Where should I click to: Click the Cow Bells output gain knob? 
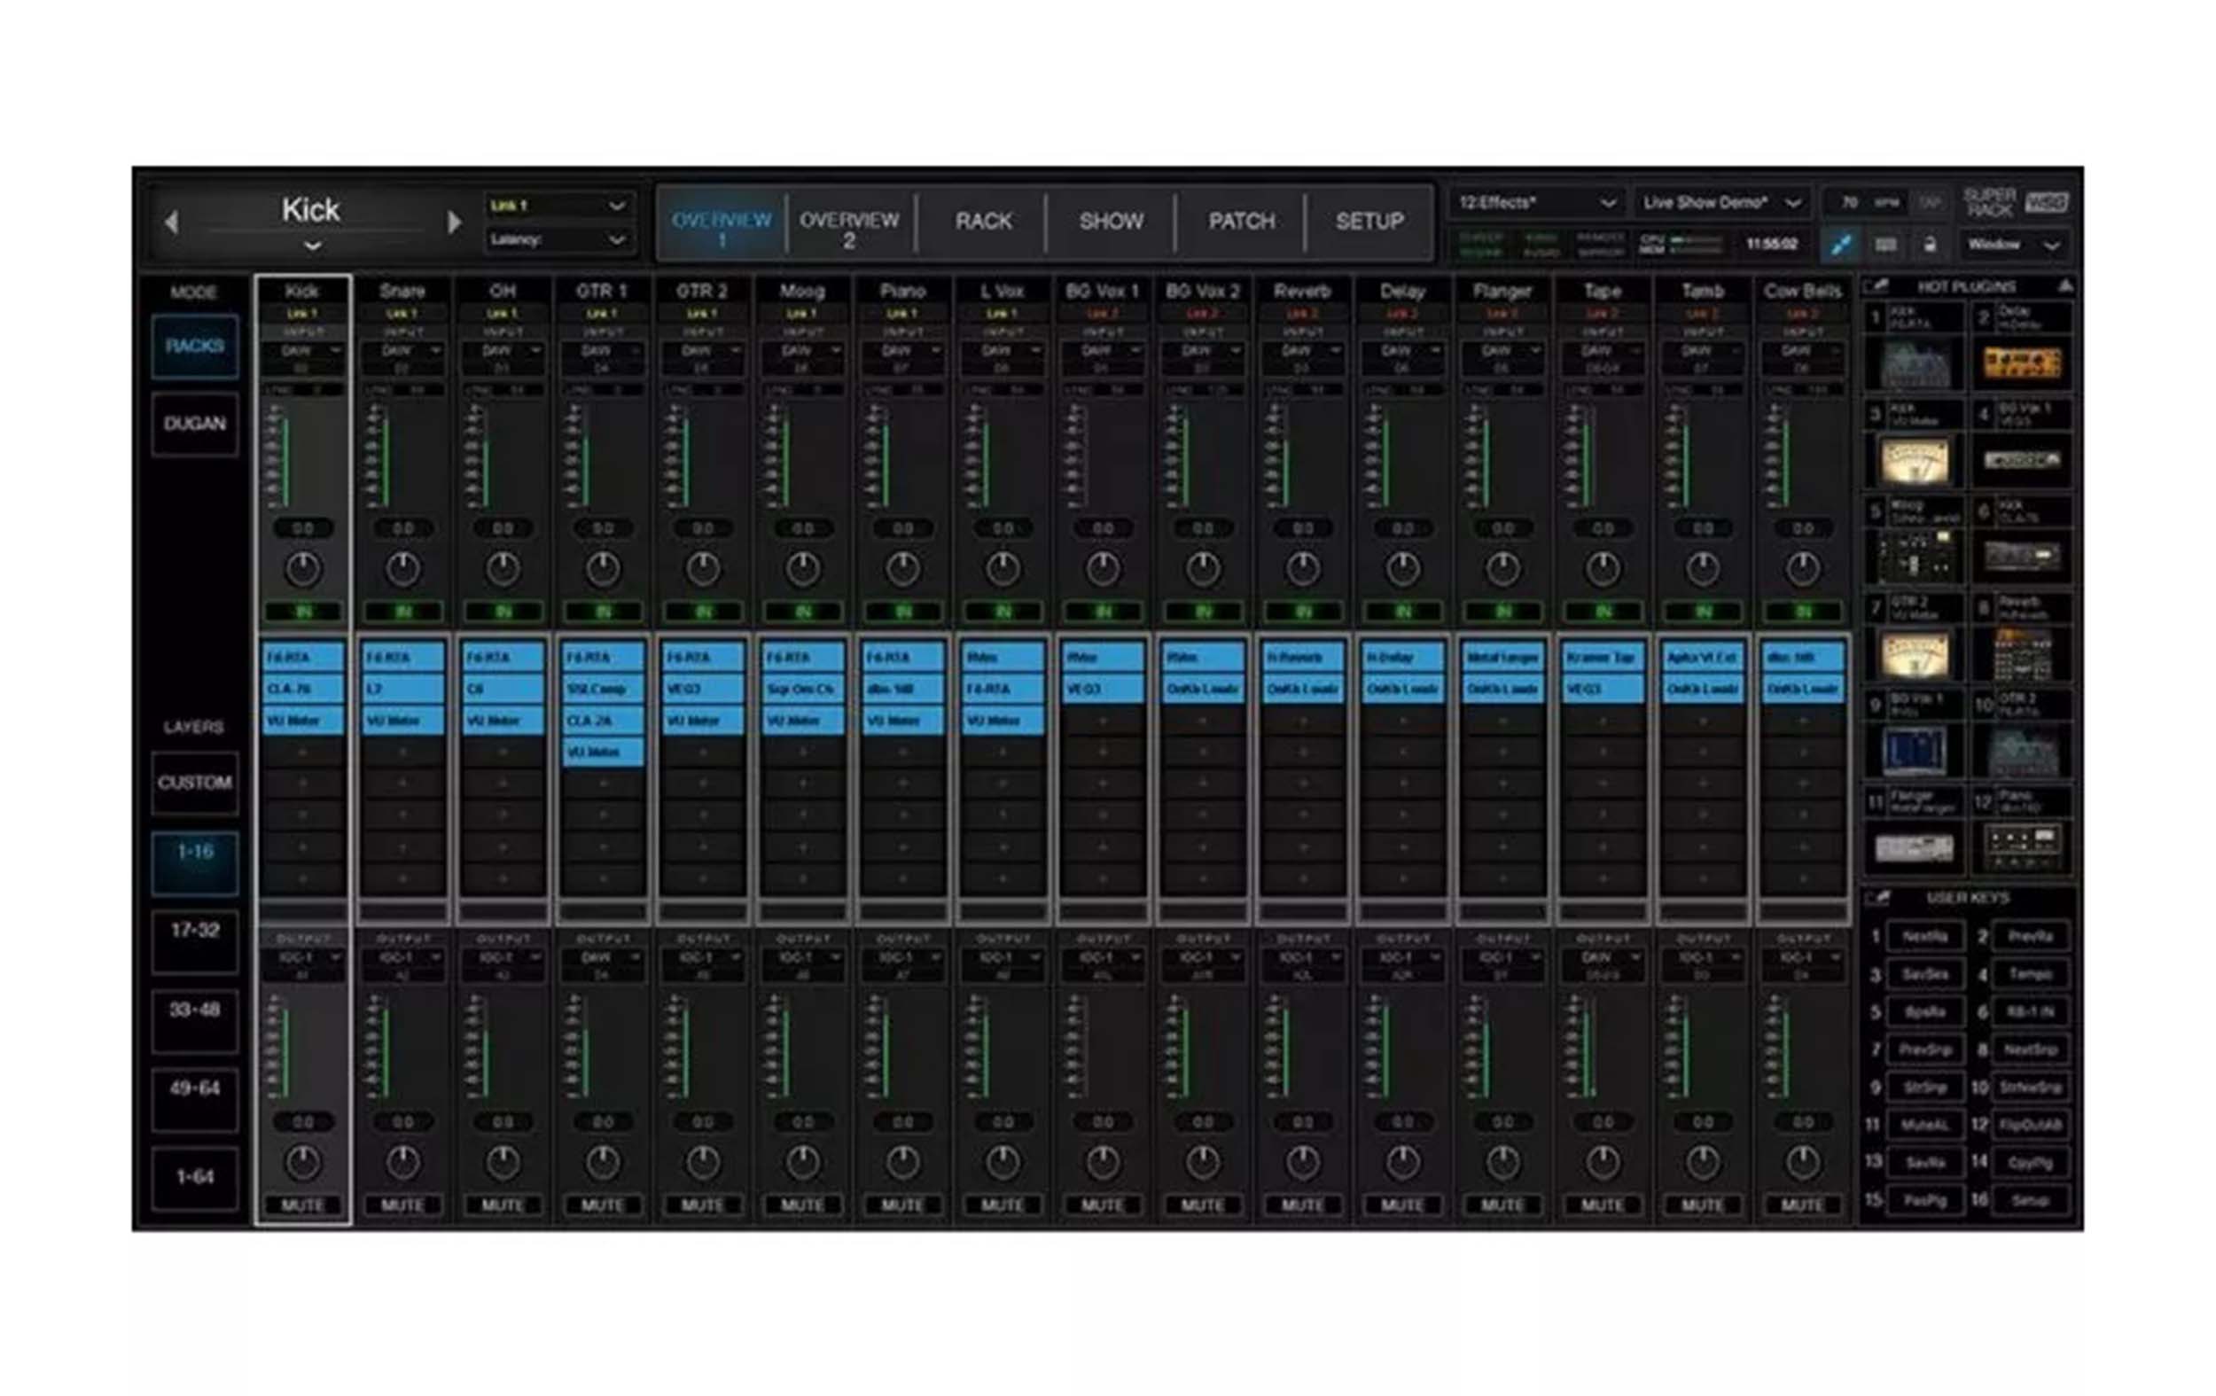(1802, 1163)
